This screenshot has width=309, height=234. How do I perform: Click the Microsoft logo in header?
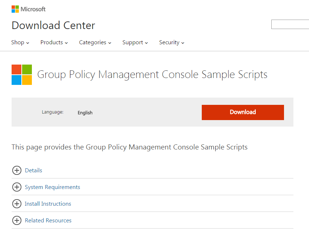pyautogui.click(x=29, y=9)
